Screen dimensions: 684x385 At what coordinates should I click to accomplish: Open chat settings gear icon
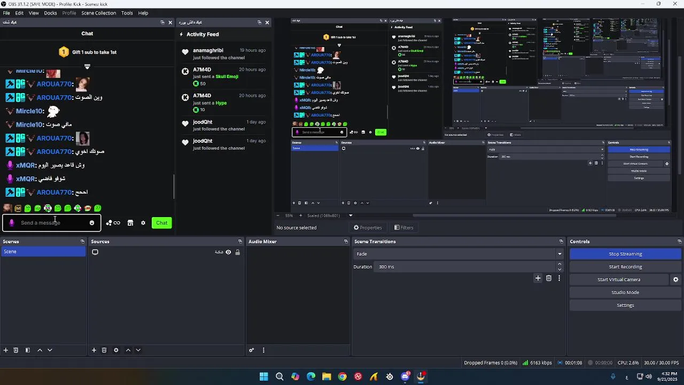(x=143, y=223)
